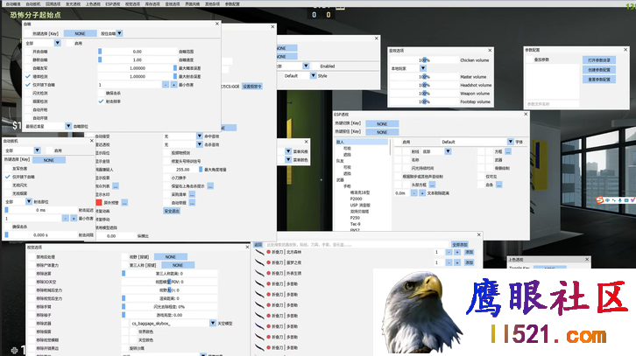Screen dimensions: 636x356
Task: Open the ESP透视 menu in the top bar
Action: click(113, 4)
